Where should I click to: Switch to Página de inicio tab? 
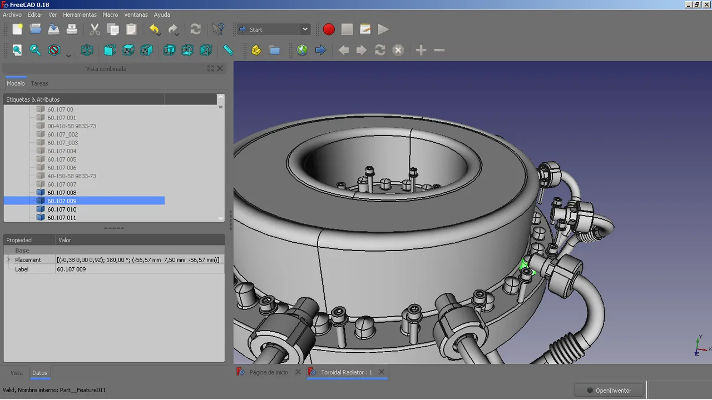point(269,372)
